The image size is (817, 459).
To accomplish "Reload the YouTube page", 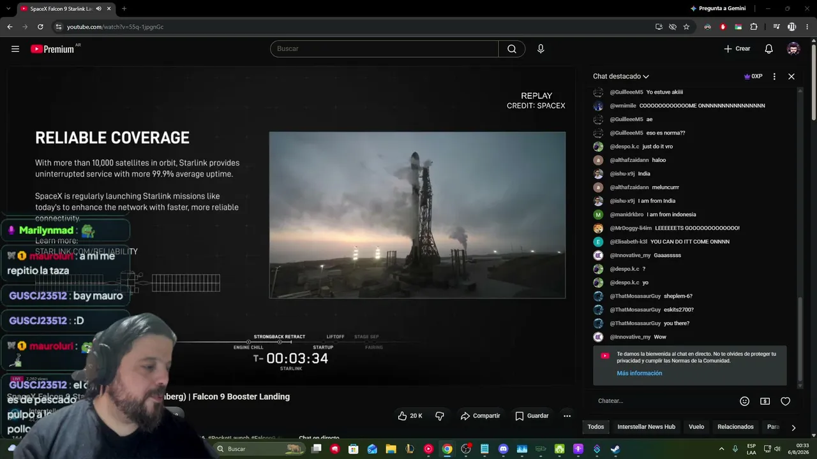I will point(40,27).
